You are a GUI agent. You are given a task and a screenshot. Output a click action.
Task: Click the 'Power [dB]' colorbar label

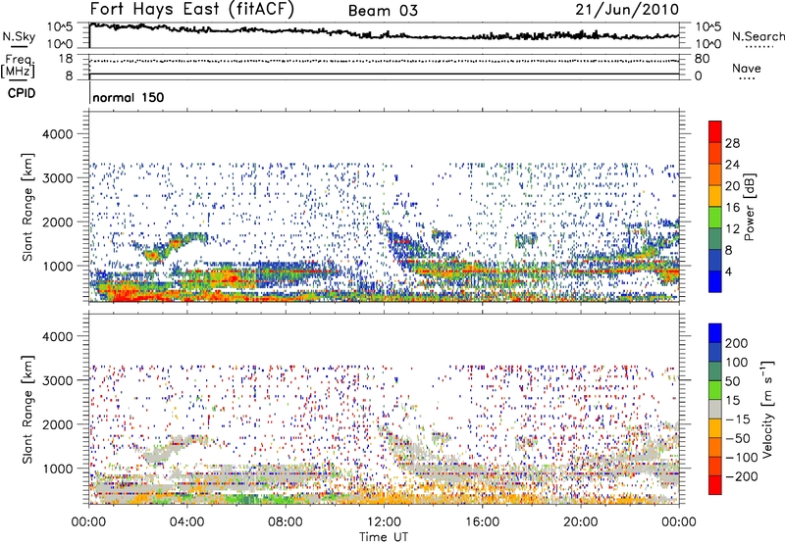(x=749, y=207)
